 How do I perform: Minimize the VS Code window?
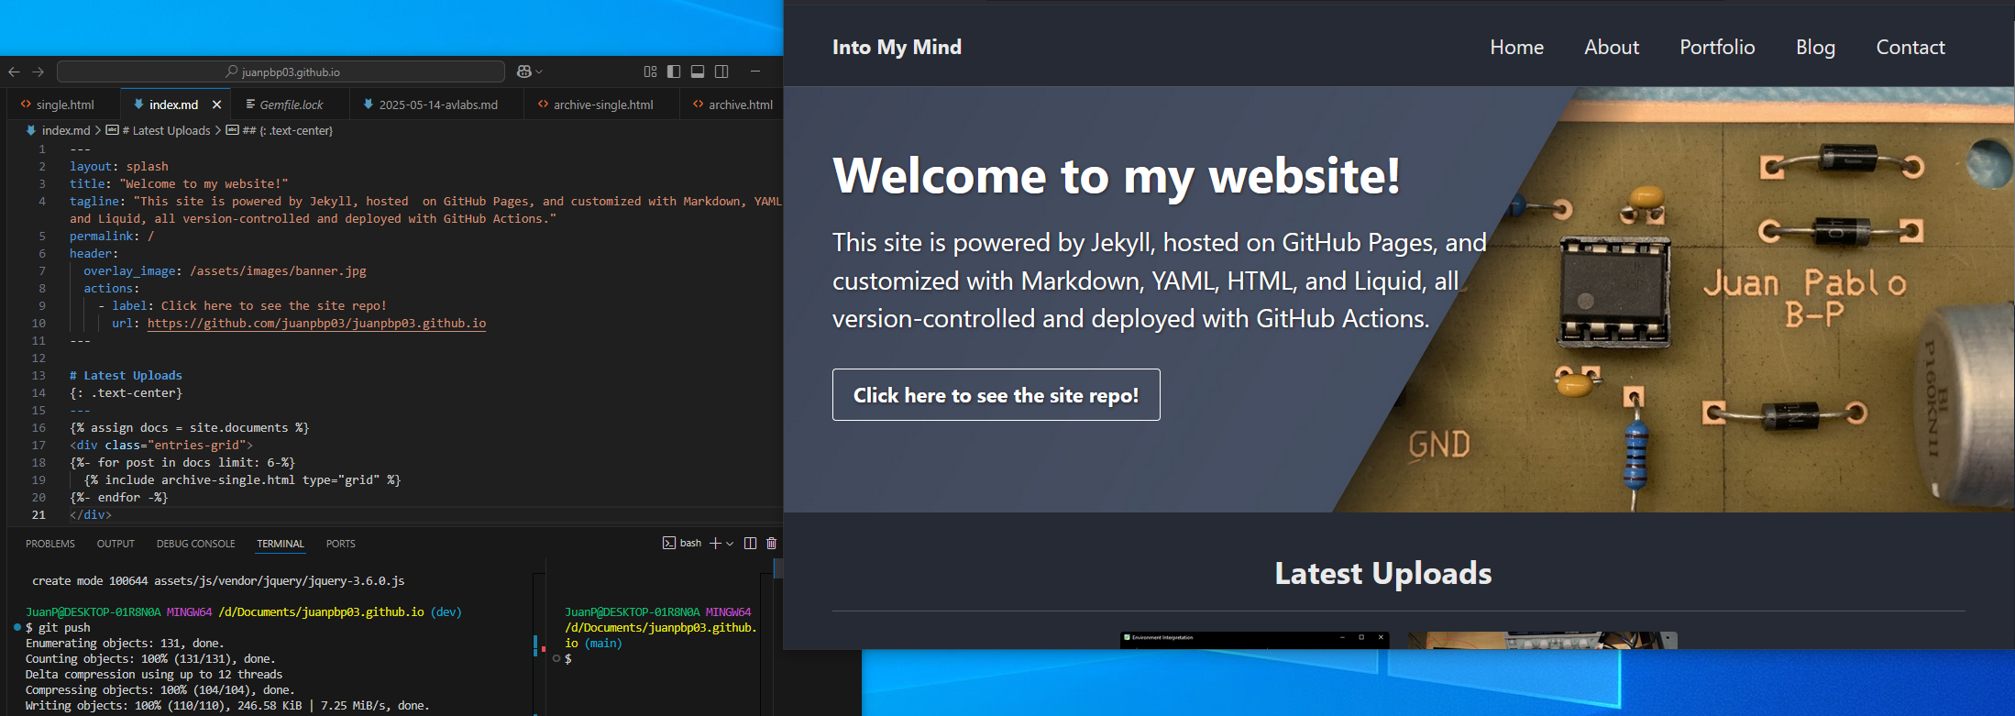point(755,72)
